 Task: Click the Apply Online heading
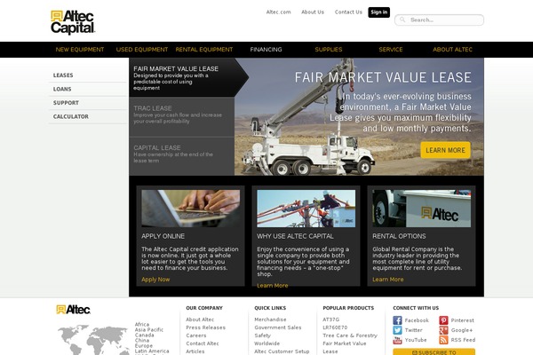click(x=163, y=236)
